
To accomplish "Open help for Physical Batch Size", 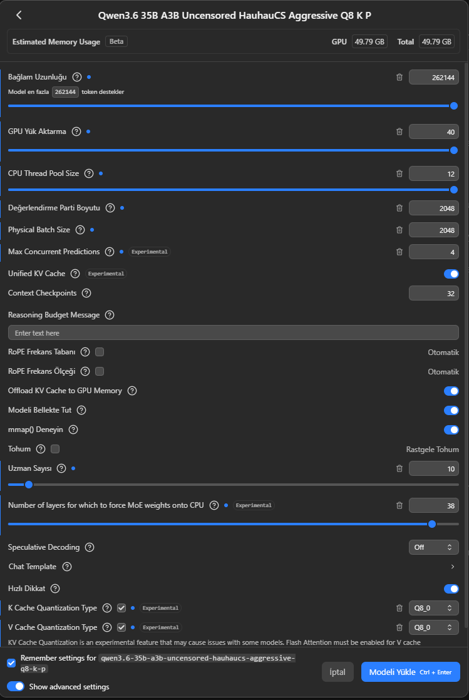I will [x=80, y=229].
